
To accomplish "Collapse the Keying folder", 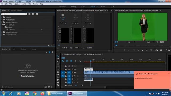I will click(3, 27).
